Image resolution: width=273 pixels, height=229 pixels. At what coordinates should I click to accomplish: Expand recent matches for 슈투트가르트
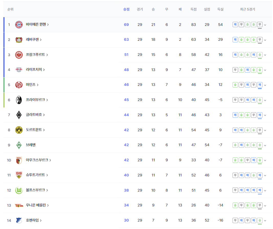click(x=265, y=175)
